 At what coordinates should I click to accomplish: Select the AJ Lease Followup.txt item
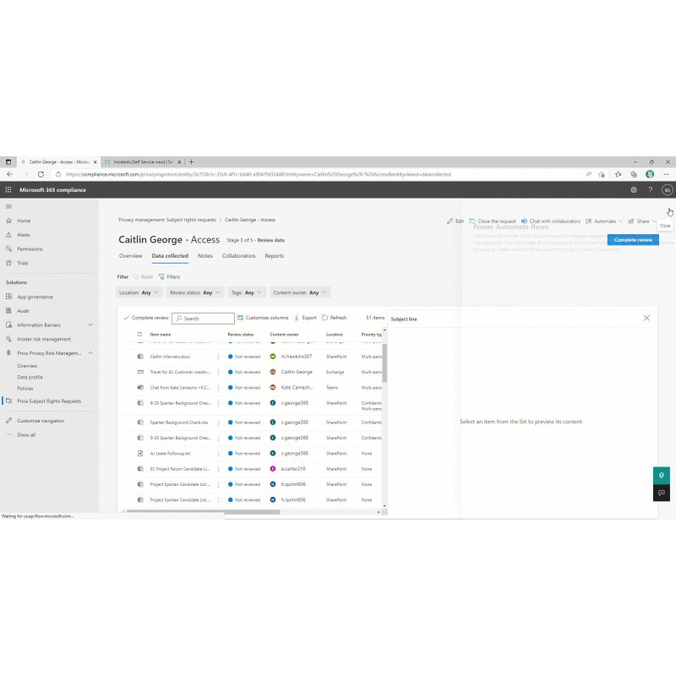[x=171, y=454]
